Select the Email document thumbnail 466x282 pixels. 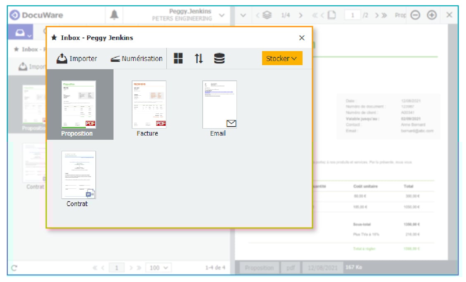(x=220, y=105)
